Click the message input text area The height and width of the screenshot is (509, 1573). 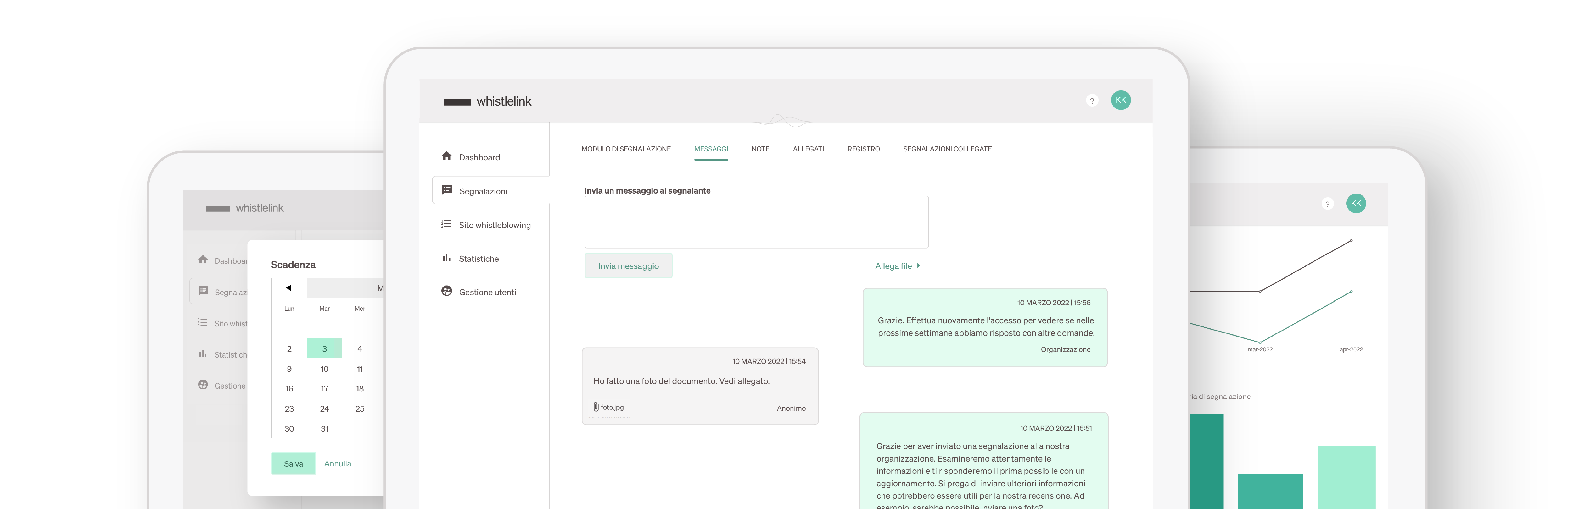756,222
